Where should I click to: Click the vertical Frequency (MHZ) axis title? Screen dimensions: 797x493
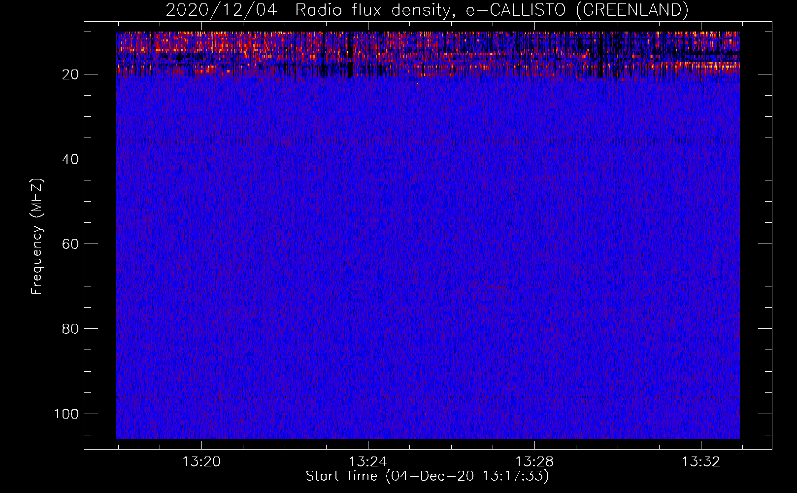click(x=37, y=237)
